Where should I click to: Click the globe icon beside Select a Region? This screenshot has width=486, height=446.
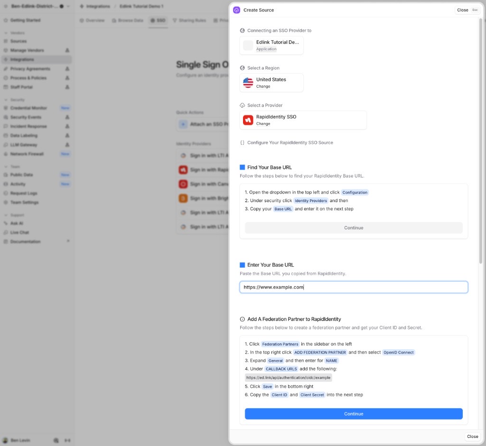point(243,68)
